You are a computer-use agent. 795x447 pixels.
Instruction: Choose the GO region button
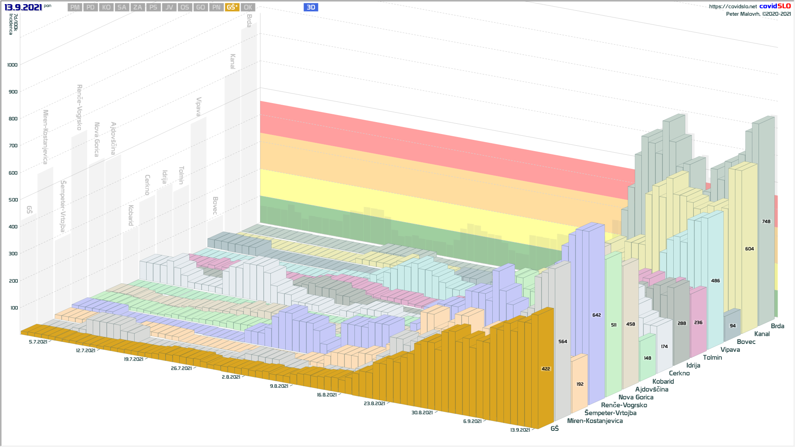pos(200,7)
